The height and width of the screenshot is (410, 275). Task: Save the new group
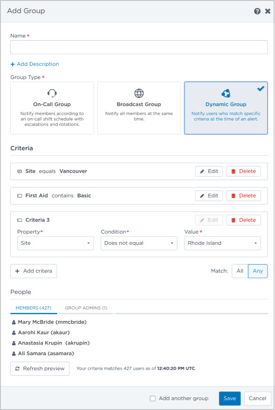point(230,398)
